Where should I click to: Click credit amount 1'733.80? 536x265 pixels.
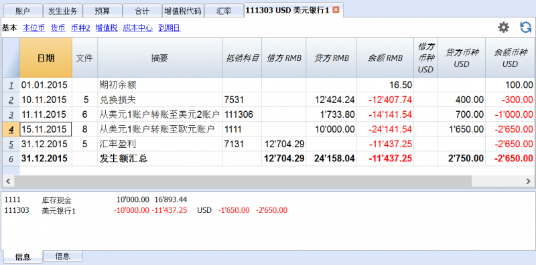[x=332, y=114]
